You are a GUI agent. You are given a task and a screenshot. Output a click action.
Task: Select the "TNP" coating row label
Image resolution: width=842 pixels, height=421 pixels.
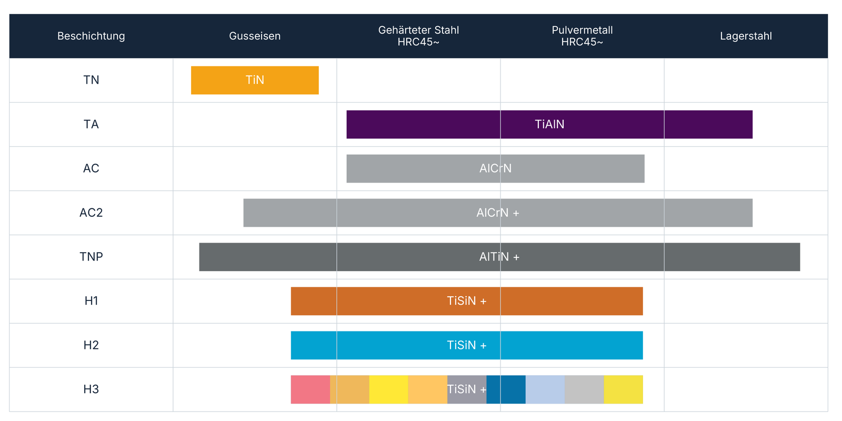91,257
